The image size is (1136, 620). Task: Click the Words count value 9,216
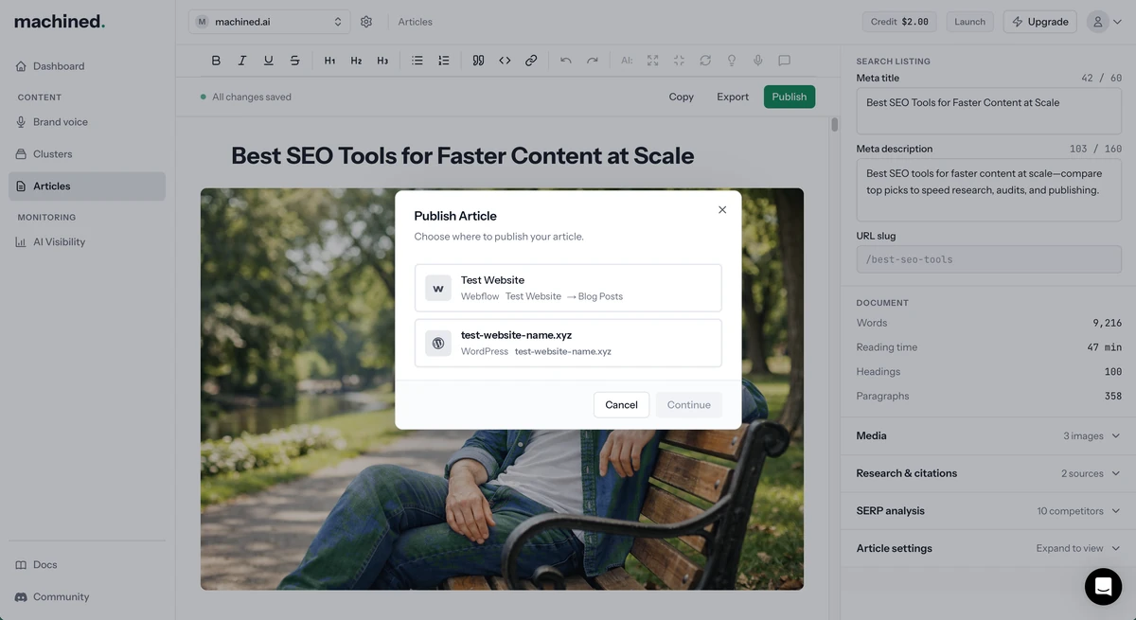pyautogui.click(x=1107, y=323)
